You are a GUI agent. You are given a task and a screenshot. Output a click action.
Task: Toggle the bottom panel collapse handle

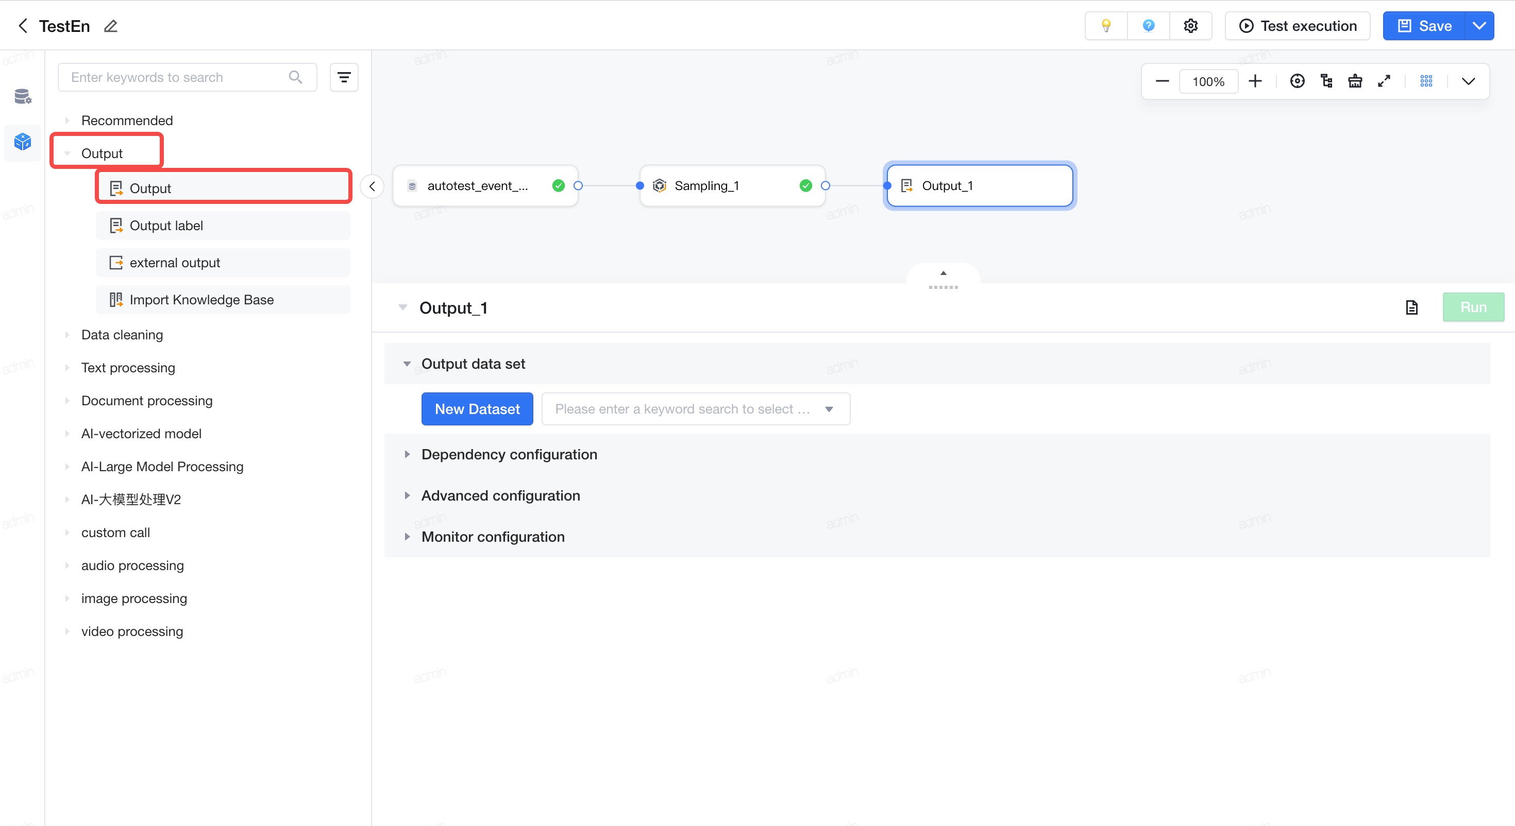click(943, 279)
